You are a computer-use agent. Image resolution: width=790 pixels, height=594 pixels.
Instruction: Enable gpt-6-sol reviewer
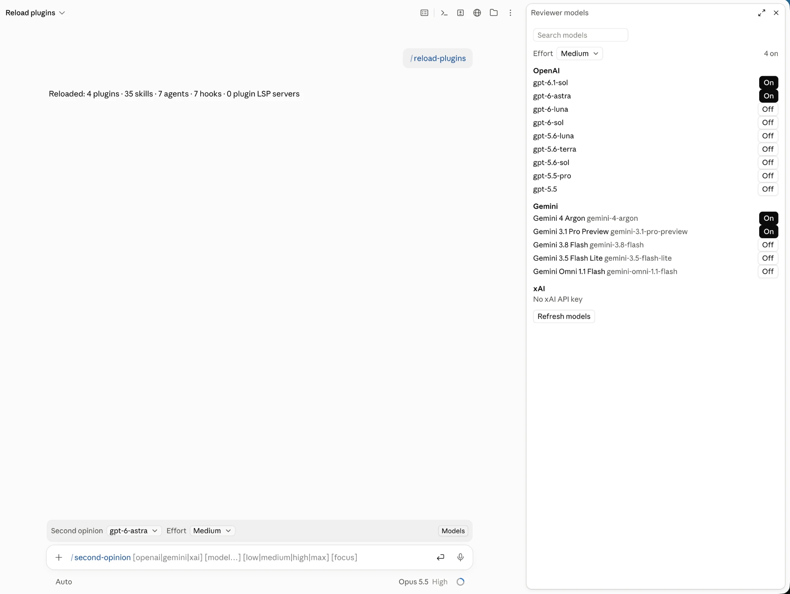(768, 122)
